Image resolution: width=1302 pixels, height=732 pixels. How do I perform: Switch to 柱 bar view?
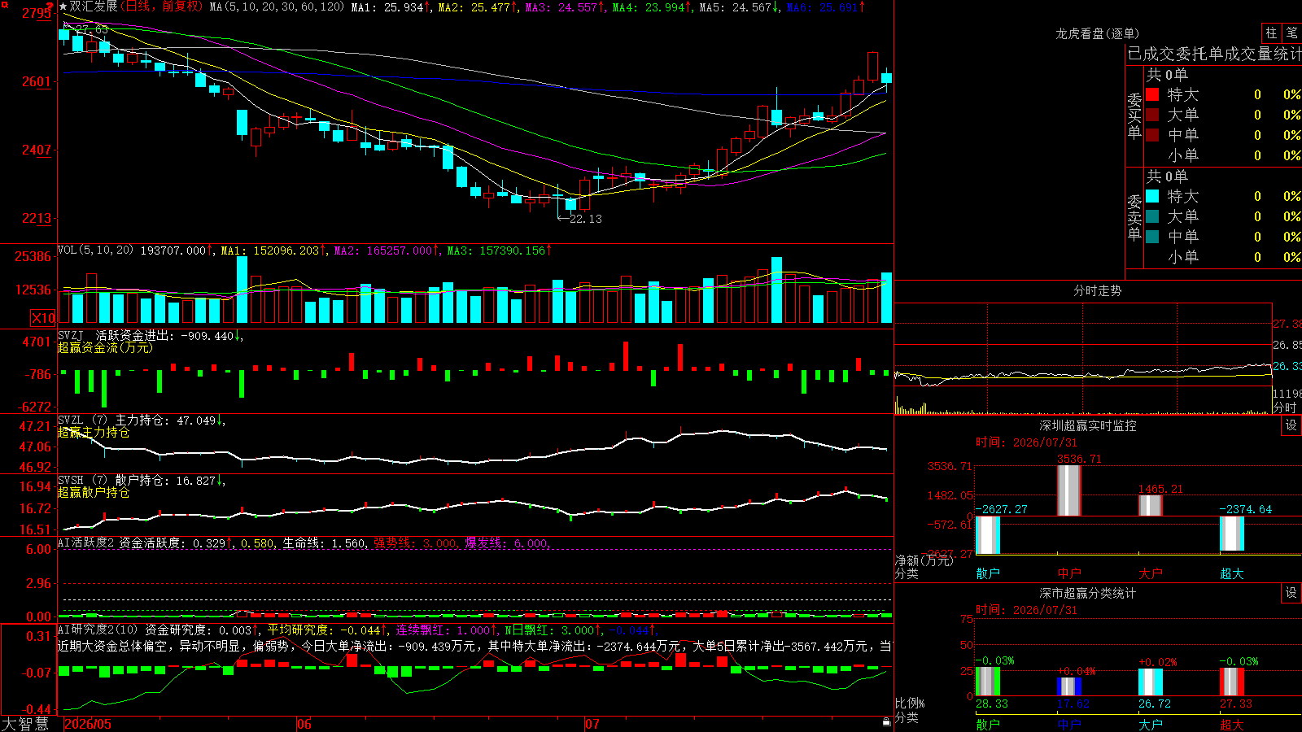pyautogui.click(x=1271, y=33)
